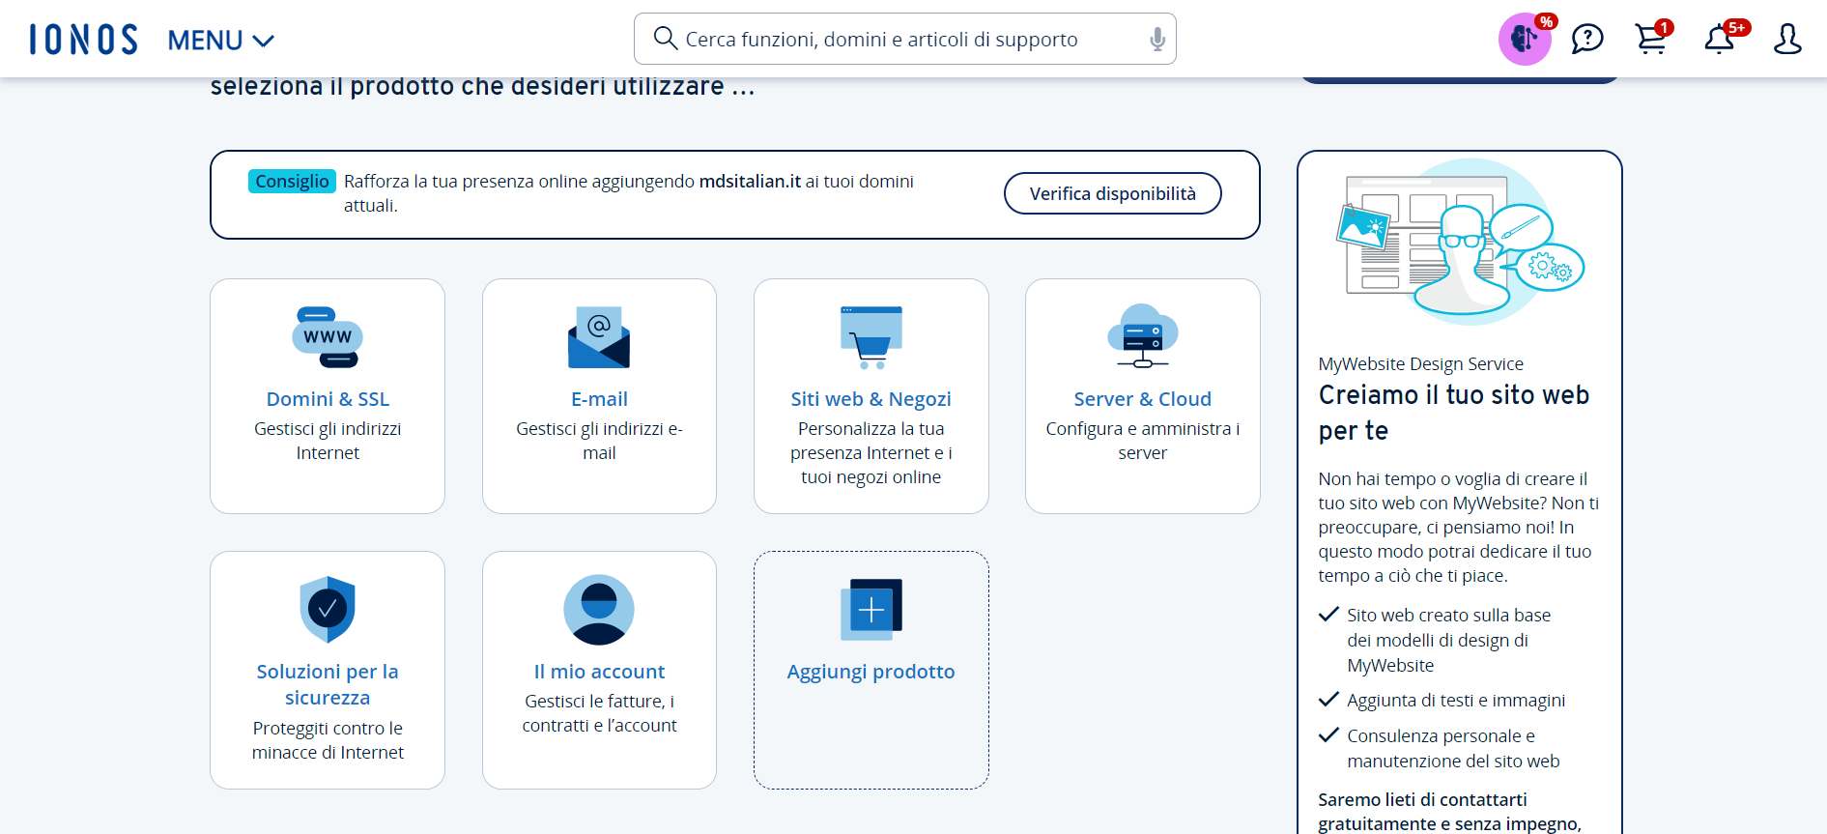Expand the MENU dropdown
Viewport: 1827px width, 834px height.
(x=220, y=41)
